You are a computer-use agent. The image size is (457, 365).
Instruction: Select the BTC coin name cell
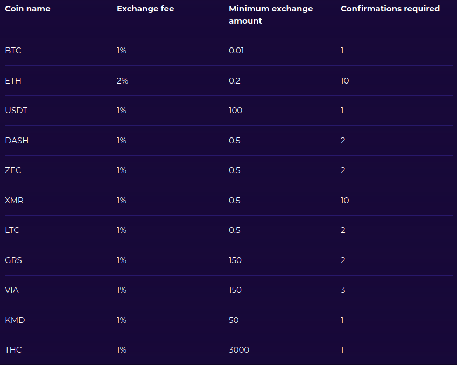click(x=13, y=51)
